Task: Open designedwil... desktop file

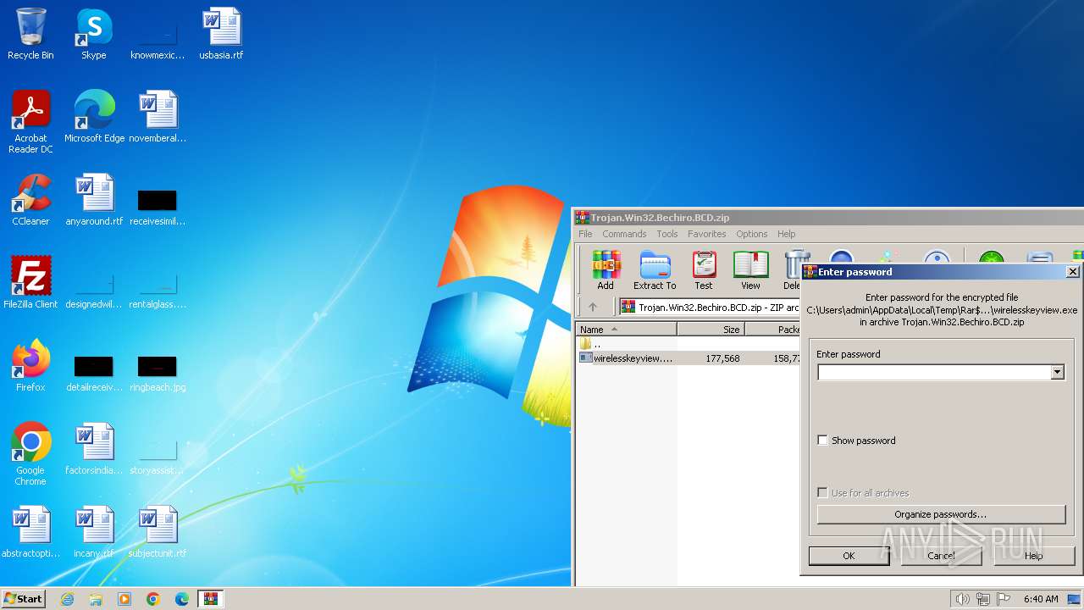Action: (94, 288)
